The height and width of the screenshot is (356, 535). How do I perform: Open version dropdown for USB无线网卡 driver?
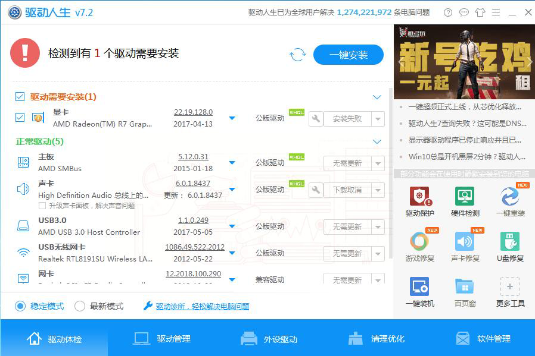tap(232, 253)
